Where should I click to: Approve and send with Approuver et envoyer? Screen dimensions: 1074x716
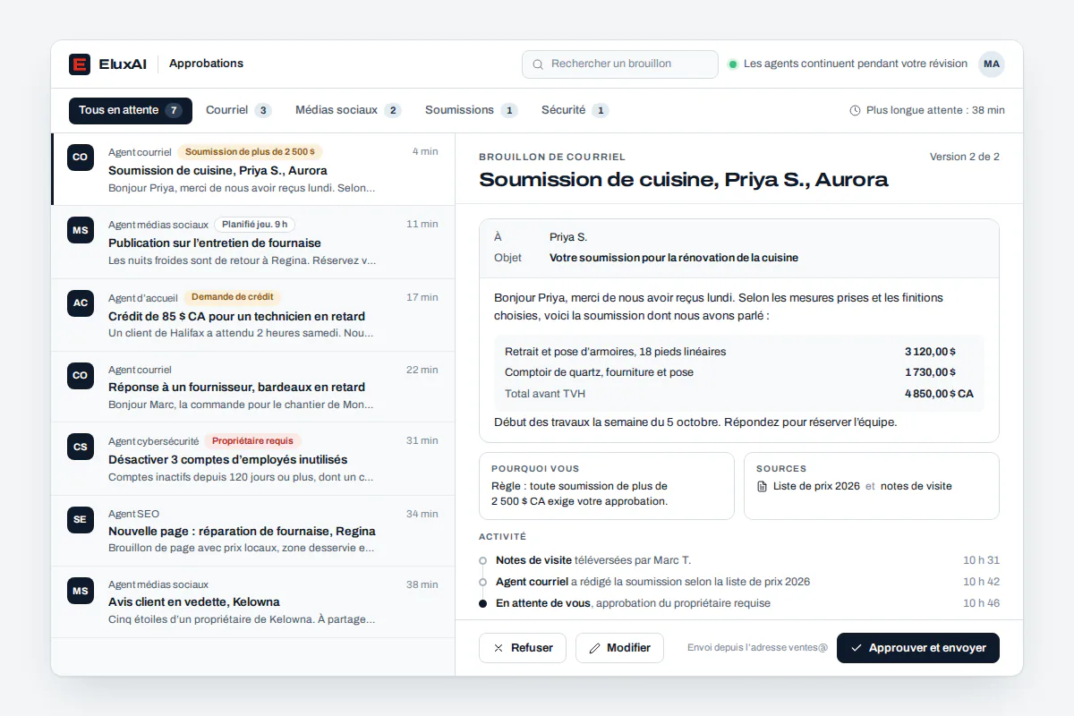[918, 648]
